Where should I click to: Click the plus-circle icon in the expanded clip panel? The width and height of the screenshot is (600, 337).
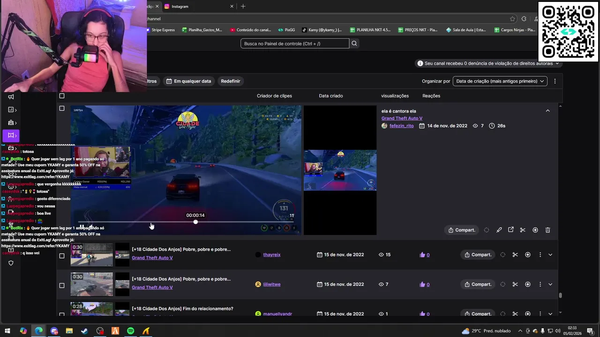pos(535,230)
